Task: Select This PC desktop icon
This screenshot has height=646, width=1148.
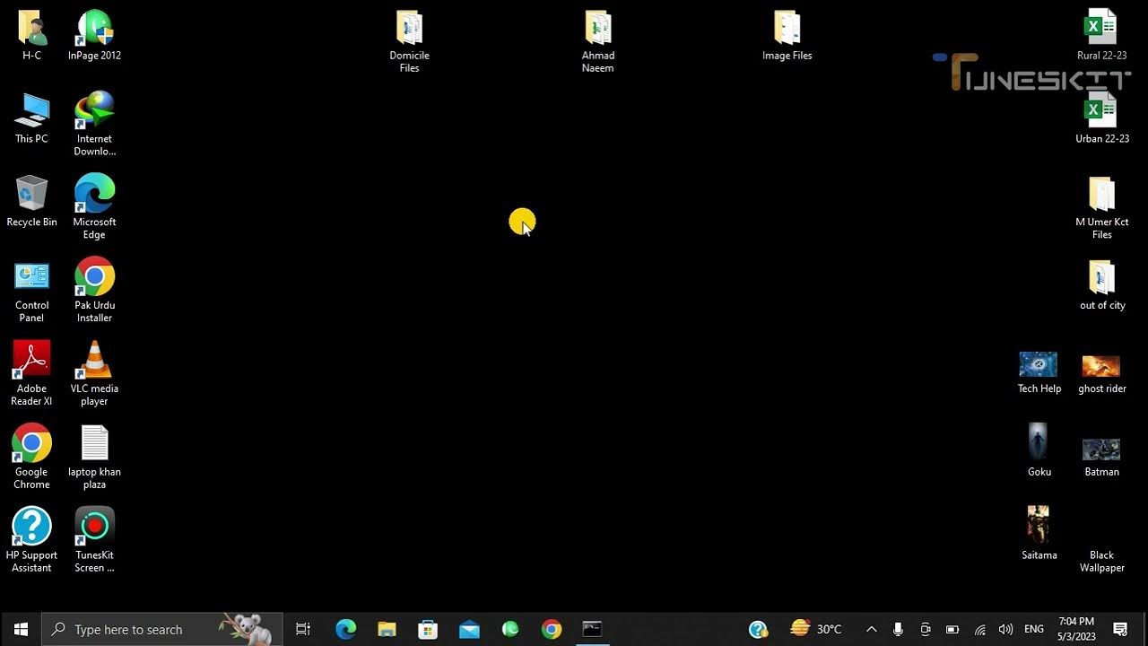Action: tap(31, 118)
